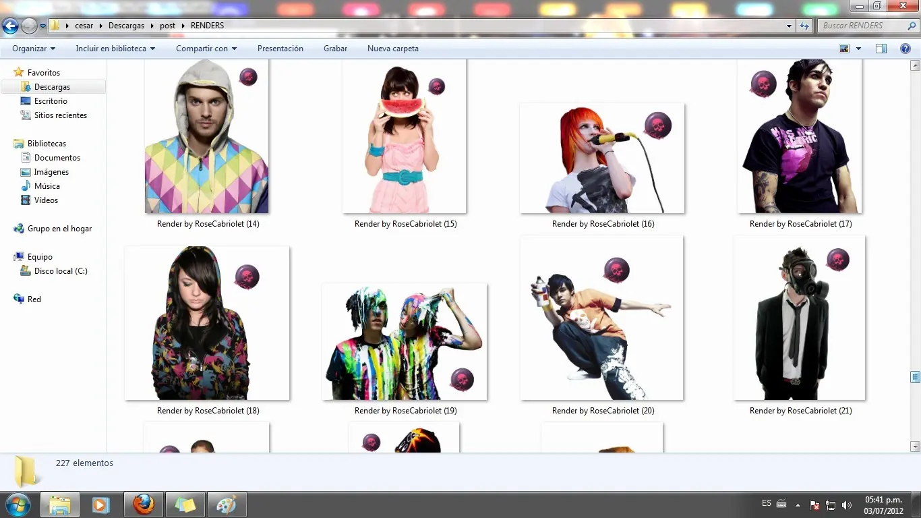Click file name "Render by RoseCabriolet (18)"

pos(208,411)
